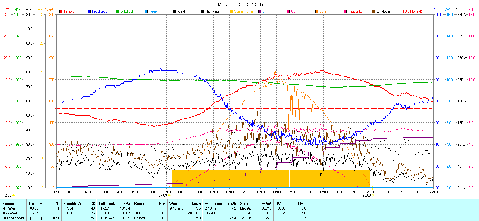
Task: Click the light blue Regen legend marker
Action: (x=146, y=11)
